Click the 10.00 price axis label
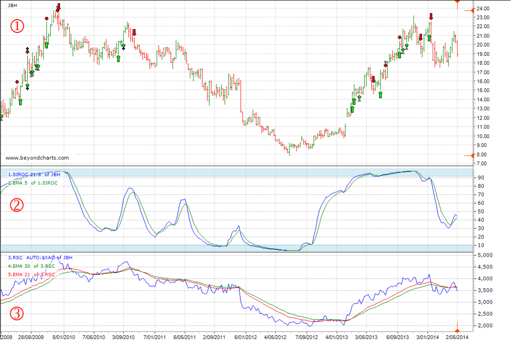This screenshot has height=340, width=511. tap(483, 136)
